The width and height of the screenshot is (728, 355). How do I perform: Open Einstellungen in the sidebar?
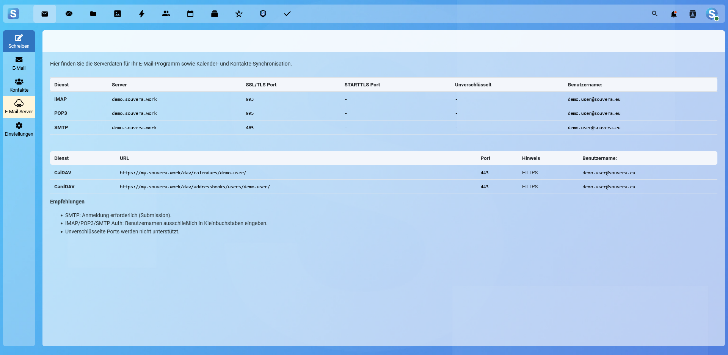pos(19,129)
